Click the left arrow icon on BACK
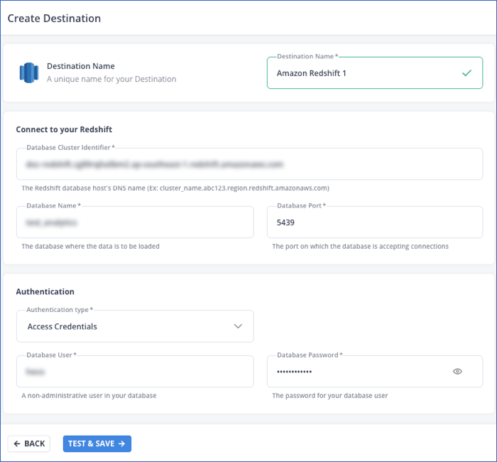The width and height of the screenshot is (497, 462). click(x=17, y=444)
